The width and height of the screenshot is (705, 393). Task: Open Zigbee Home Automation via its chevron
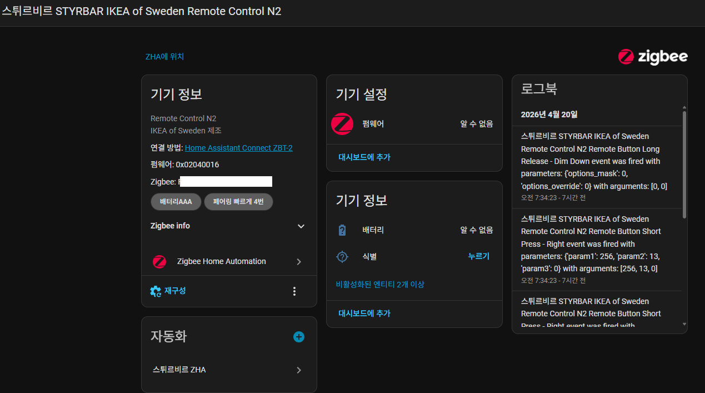[299, 261]
